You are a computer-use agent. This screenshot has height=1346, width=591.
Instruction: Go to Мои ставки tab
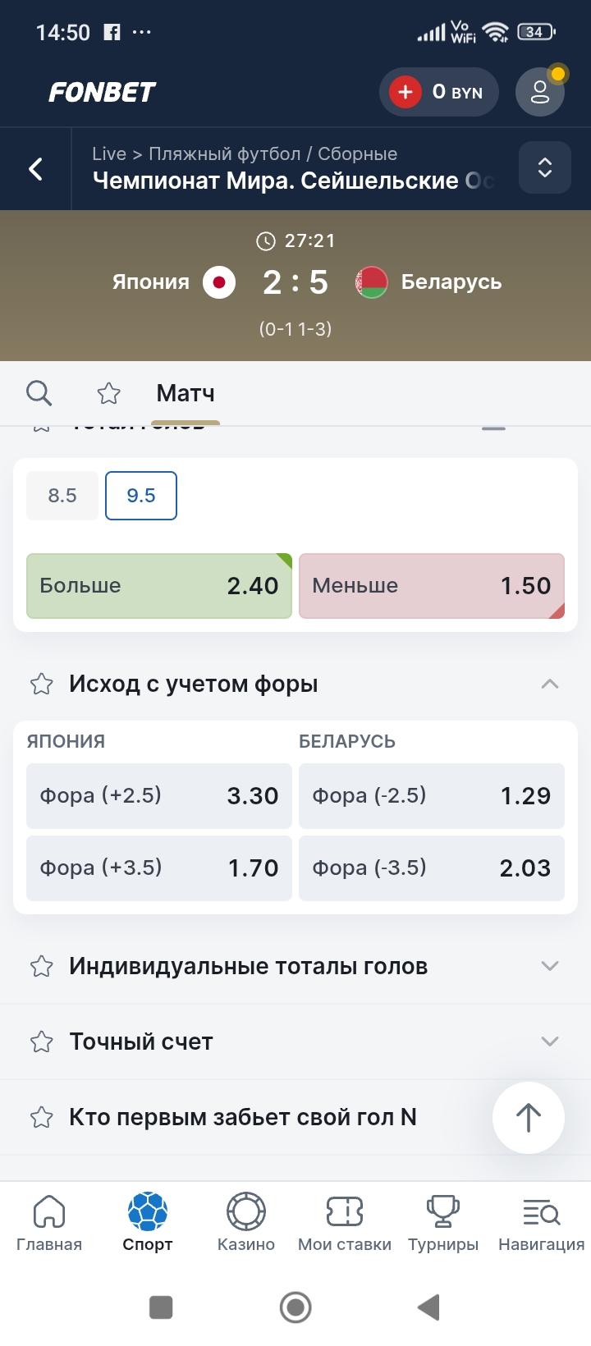point(345,1222)
